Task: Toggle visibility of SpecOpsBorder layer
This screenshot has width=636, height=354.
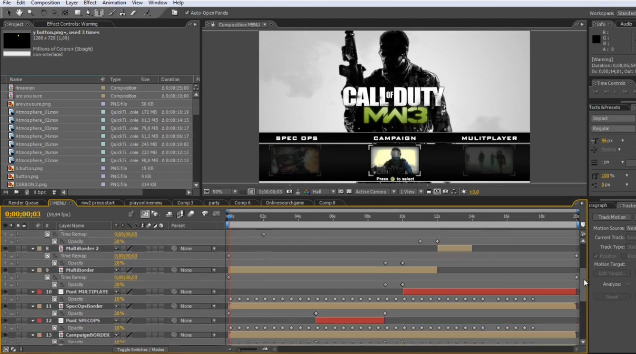Action: [x=6, y=306]
